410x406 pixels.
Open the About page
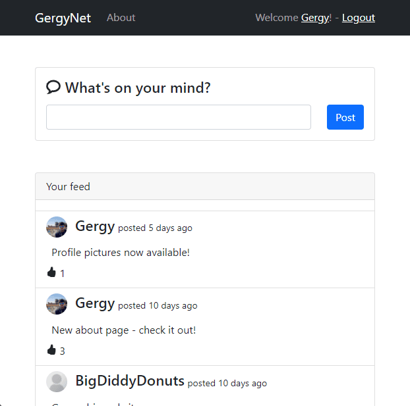tap(121, 18)
